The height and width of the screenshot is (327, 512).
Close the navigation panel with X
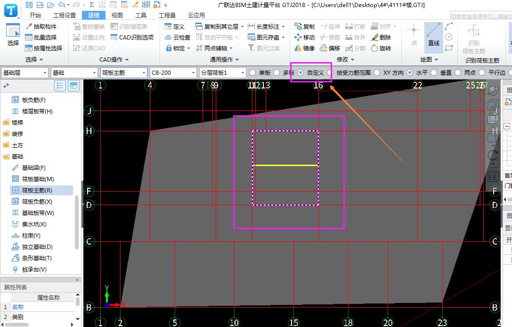[77, 280]
